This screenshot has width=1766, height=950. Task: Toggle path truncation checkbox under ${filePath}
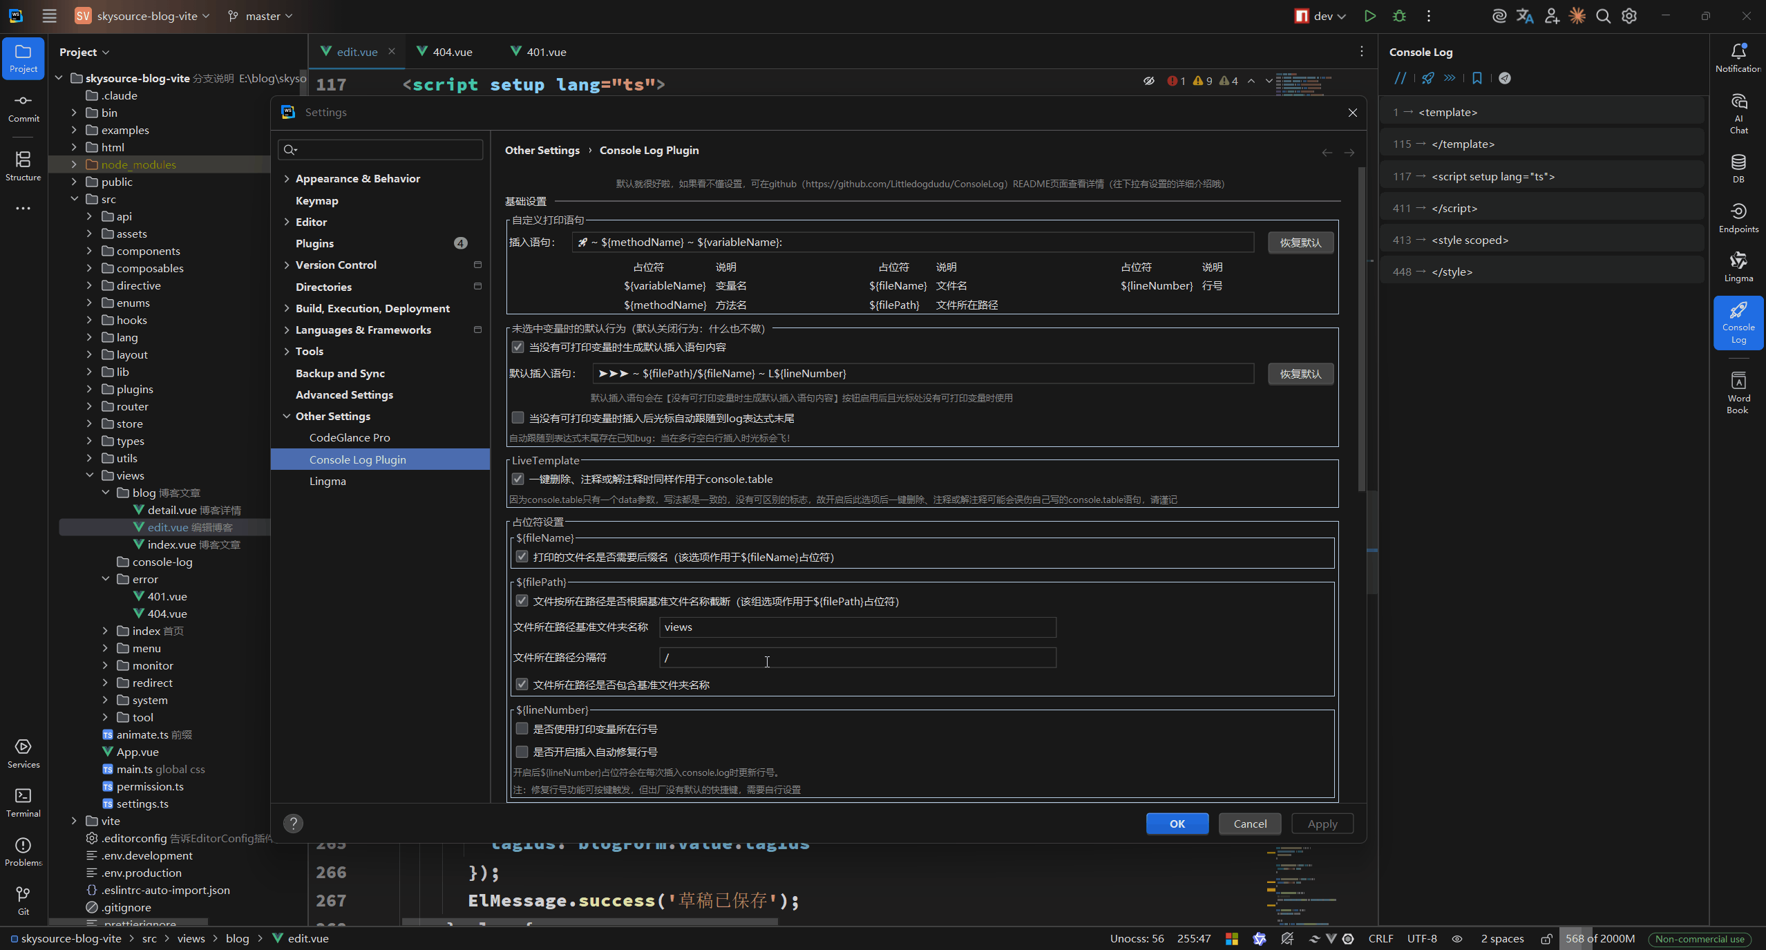tap(522, 601)
